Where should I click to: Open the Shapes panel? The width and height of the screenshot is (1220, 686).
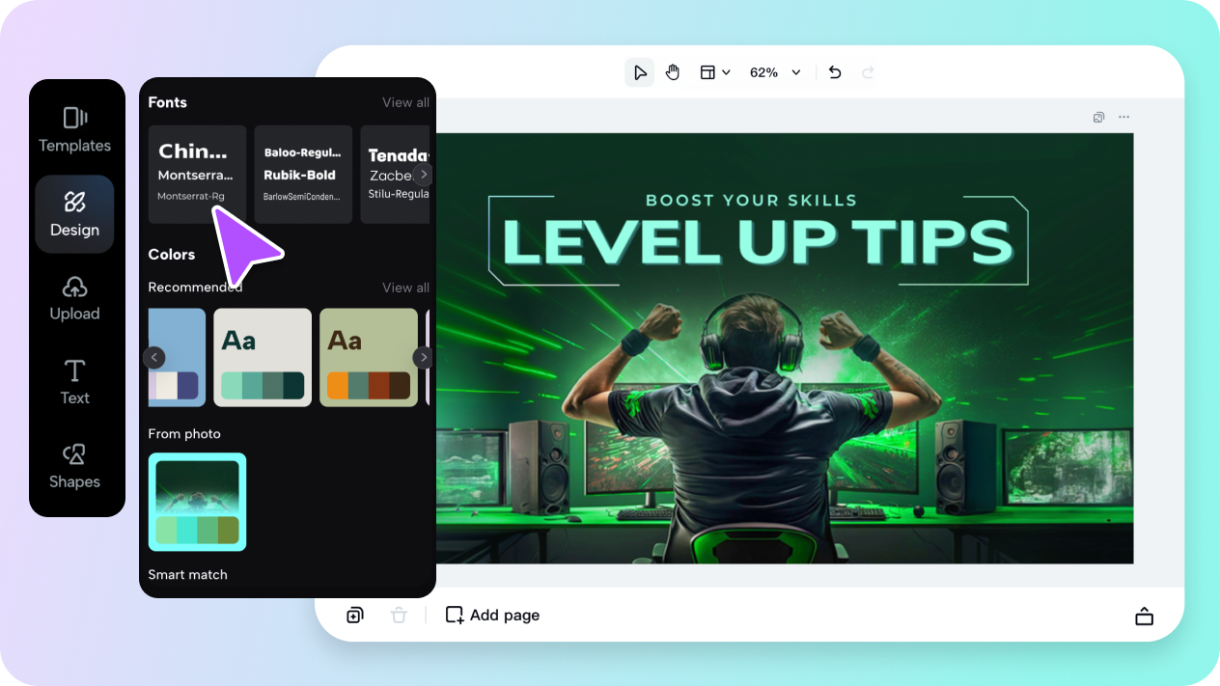coord(74,466)
